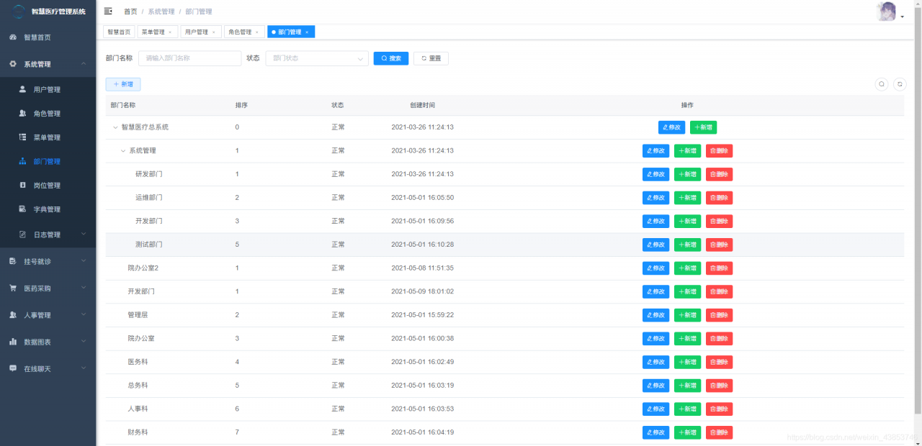Open the 部门状态 dropdown

click(317, 58)
